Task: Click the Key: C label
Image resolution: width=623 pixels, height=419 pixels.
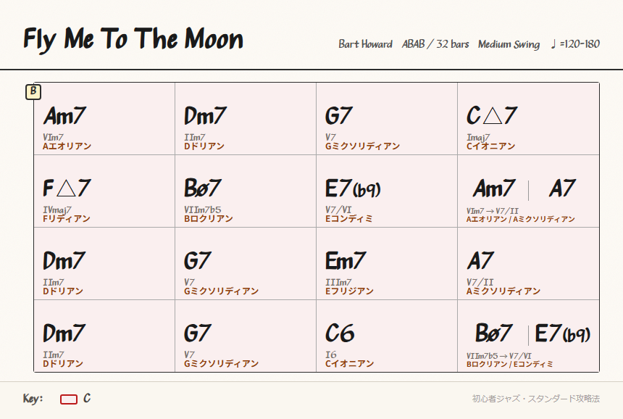Action: coord(57,399)
